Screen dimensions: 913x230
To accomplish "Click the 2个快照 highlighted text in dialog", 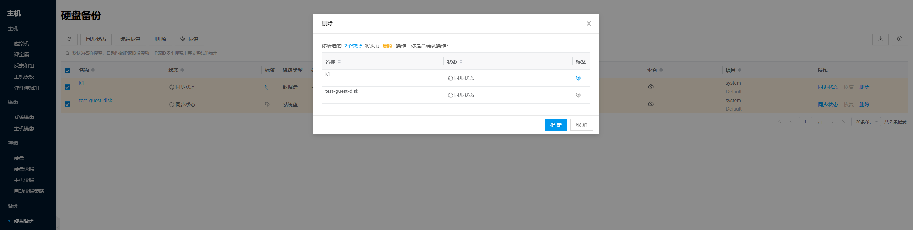I will [x=353, y=46].
